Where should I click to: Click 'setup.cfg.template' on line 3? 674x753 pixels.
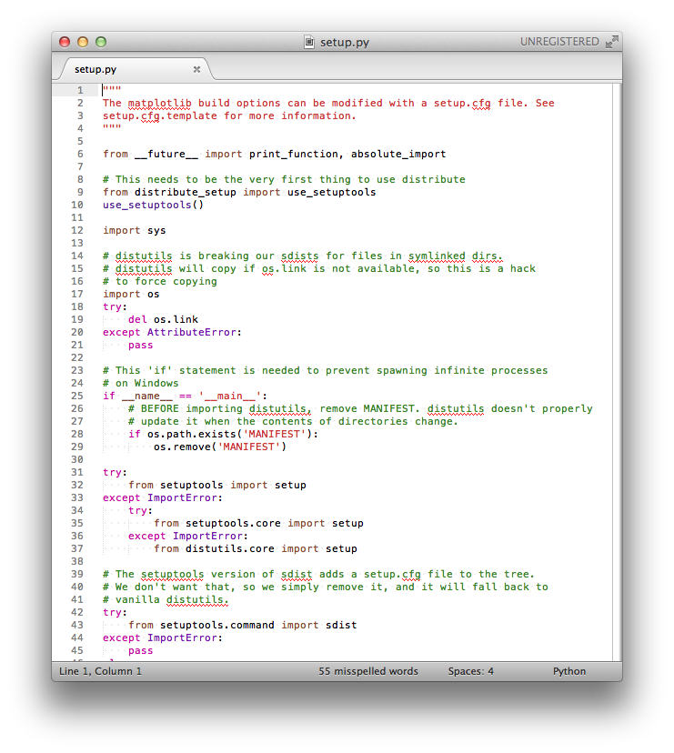159,116
